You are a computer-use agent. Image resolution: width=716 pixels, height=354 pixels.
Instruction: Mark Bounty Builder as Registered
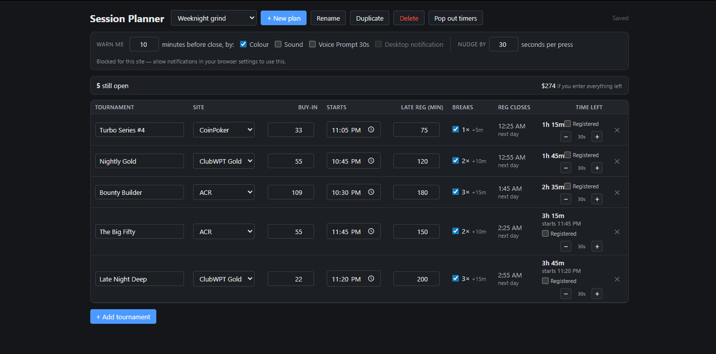tap(567, 186)
